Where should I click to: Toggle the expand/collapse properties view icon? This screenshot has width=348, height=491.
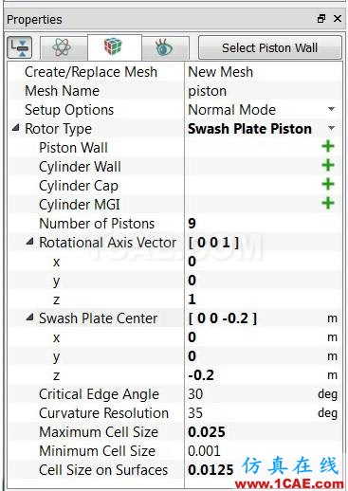tap(20, 47)
